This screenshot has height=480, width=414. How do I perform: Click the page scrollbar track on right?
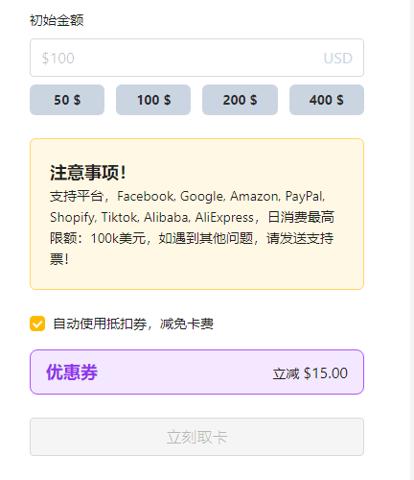pos(412,240)
